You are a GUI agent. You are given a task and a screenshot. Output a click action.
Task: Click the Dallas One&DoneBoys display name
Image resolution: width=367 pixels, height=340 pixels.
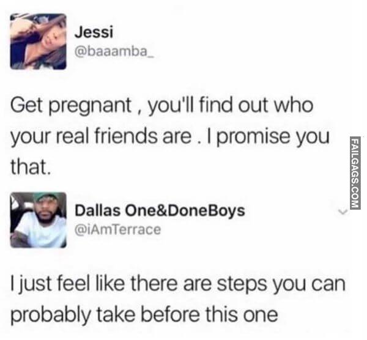point(160,210)
